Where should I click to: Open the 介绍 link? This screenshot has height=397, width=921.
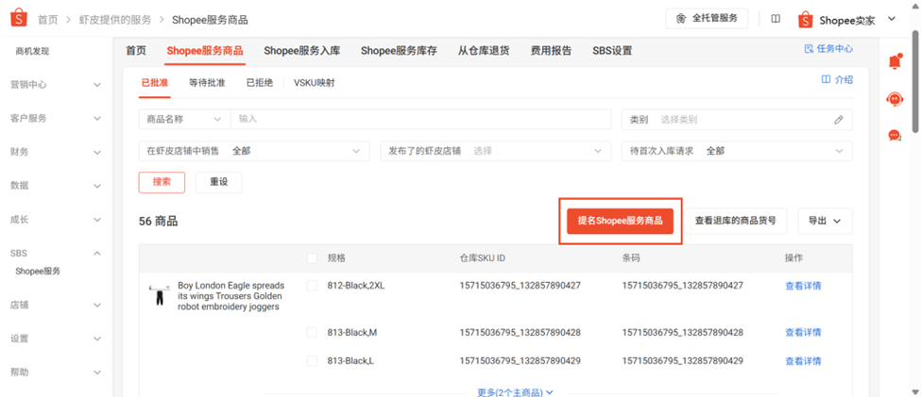[837, 80]
